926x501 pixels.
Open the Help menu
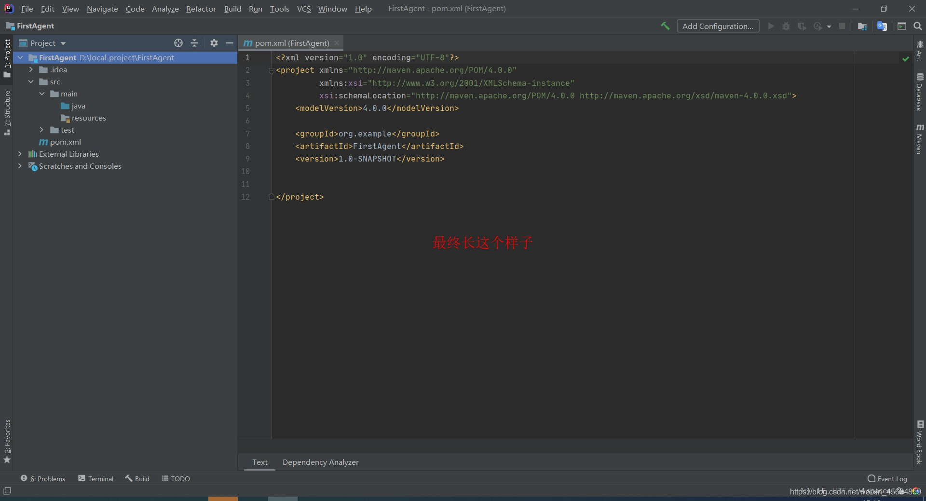pyautogui.click(x=363, y=9)
